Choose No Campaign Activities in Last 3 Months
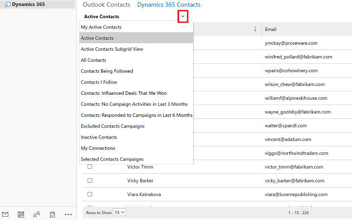Screen dimensions: 352x220 [x=136, y=104]
